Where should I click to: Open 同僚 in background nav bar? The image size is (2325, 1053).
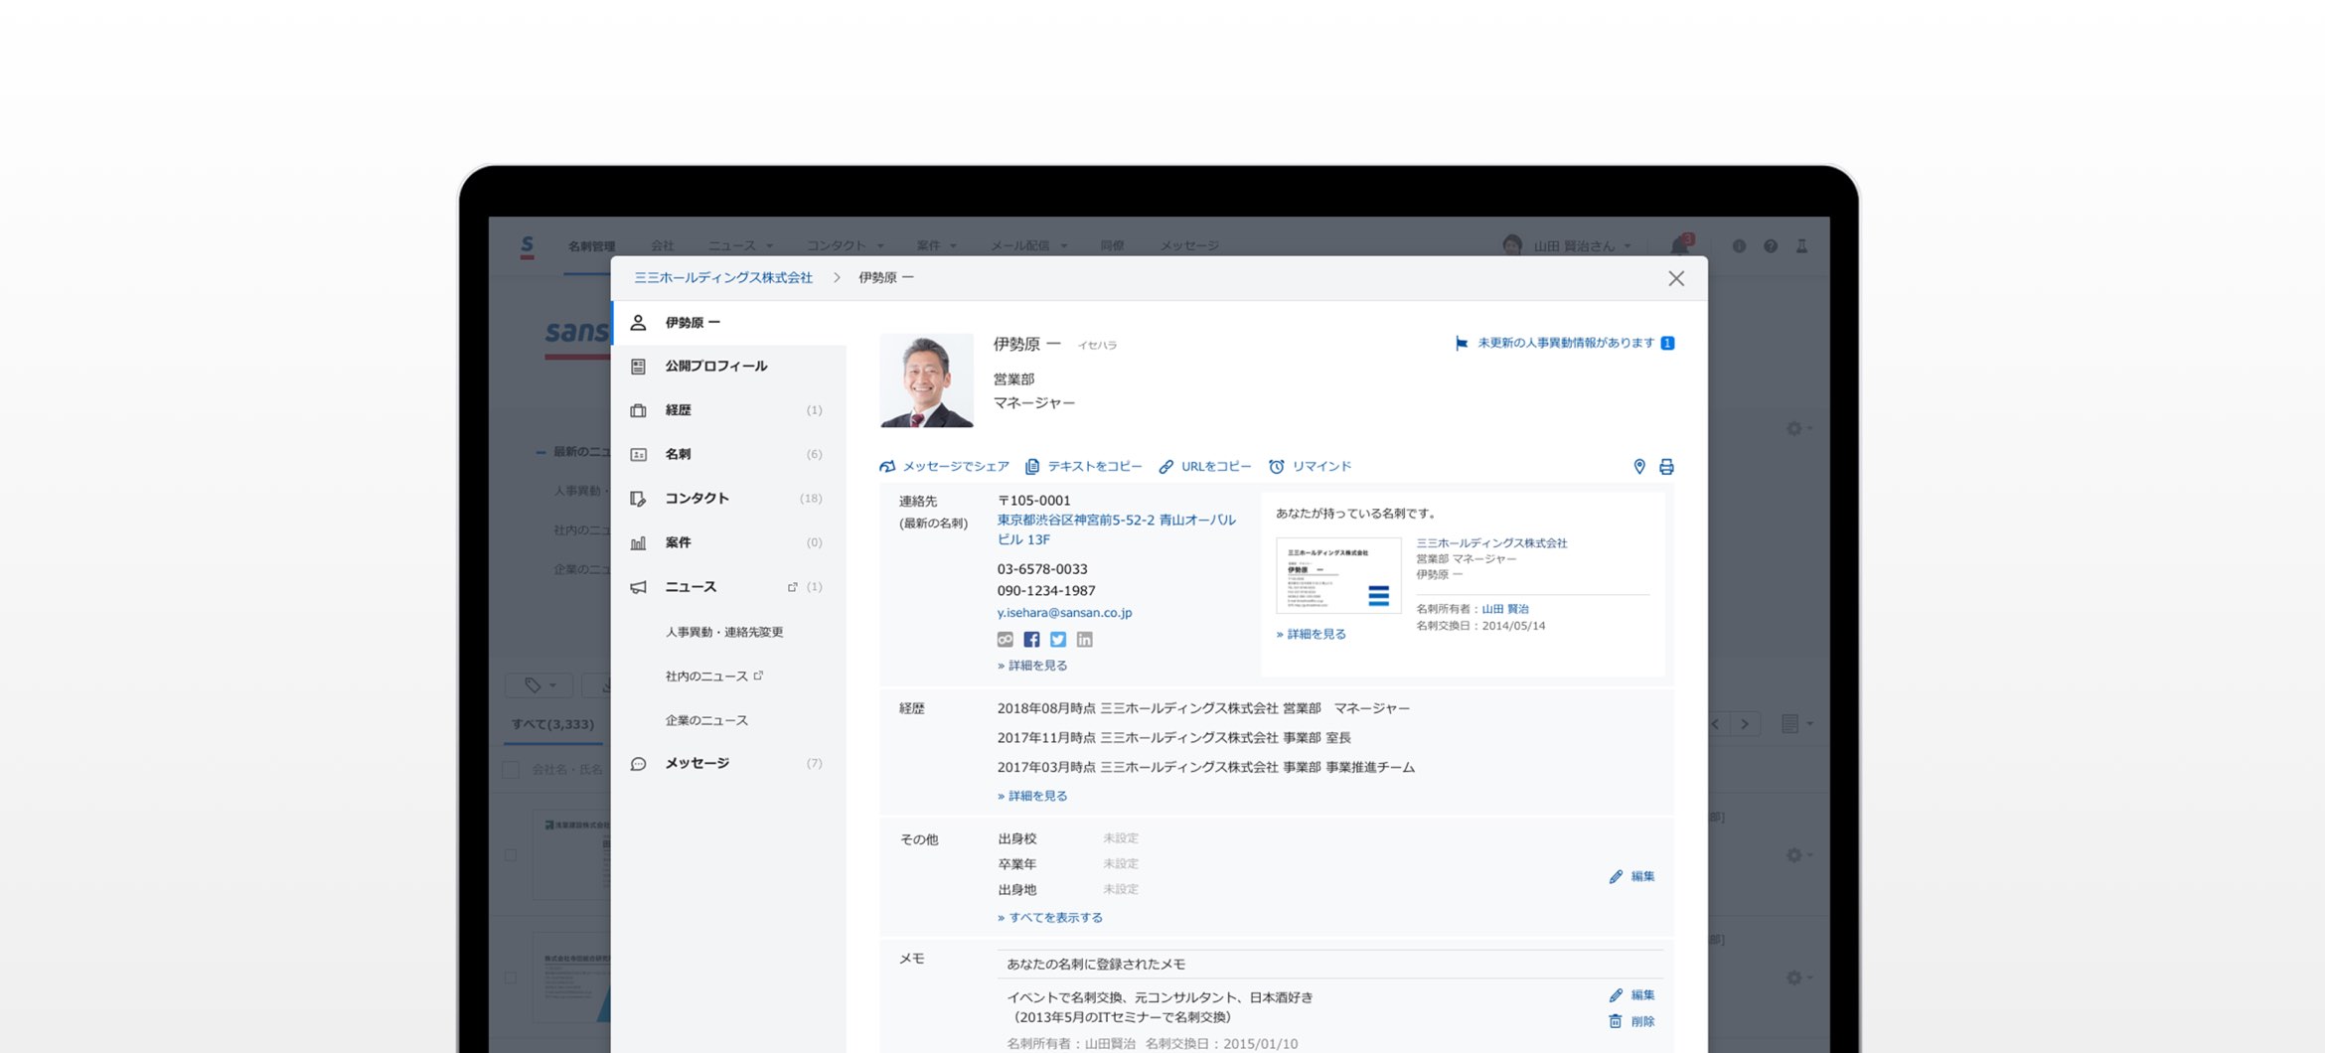[x=1112, y=246]
